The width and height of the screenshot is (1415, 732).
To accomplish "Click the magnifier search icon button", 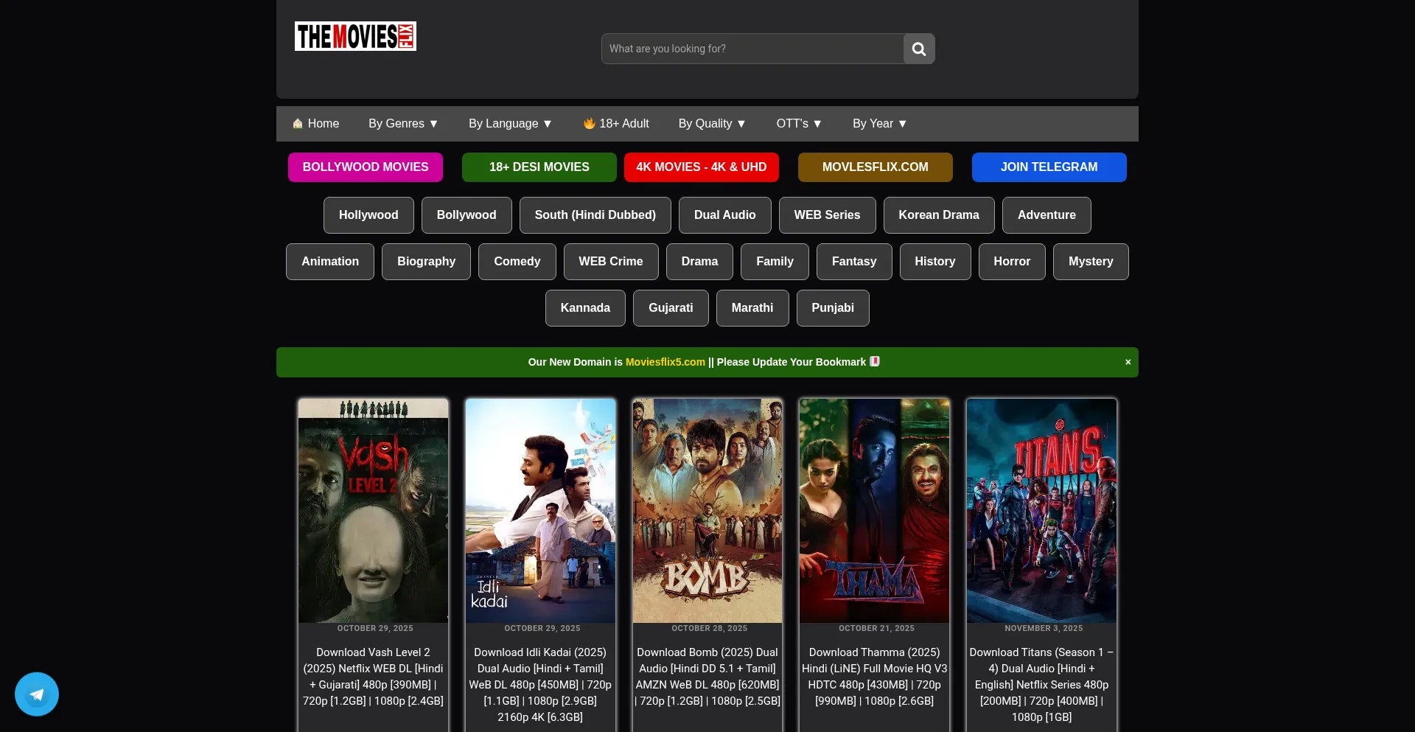I will click(918, 49).
